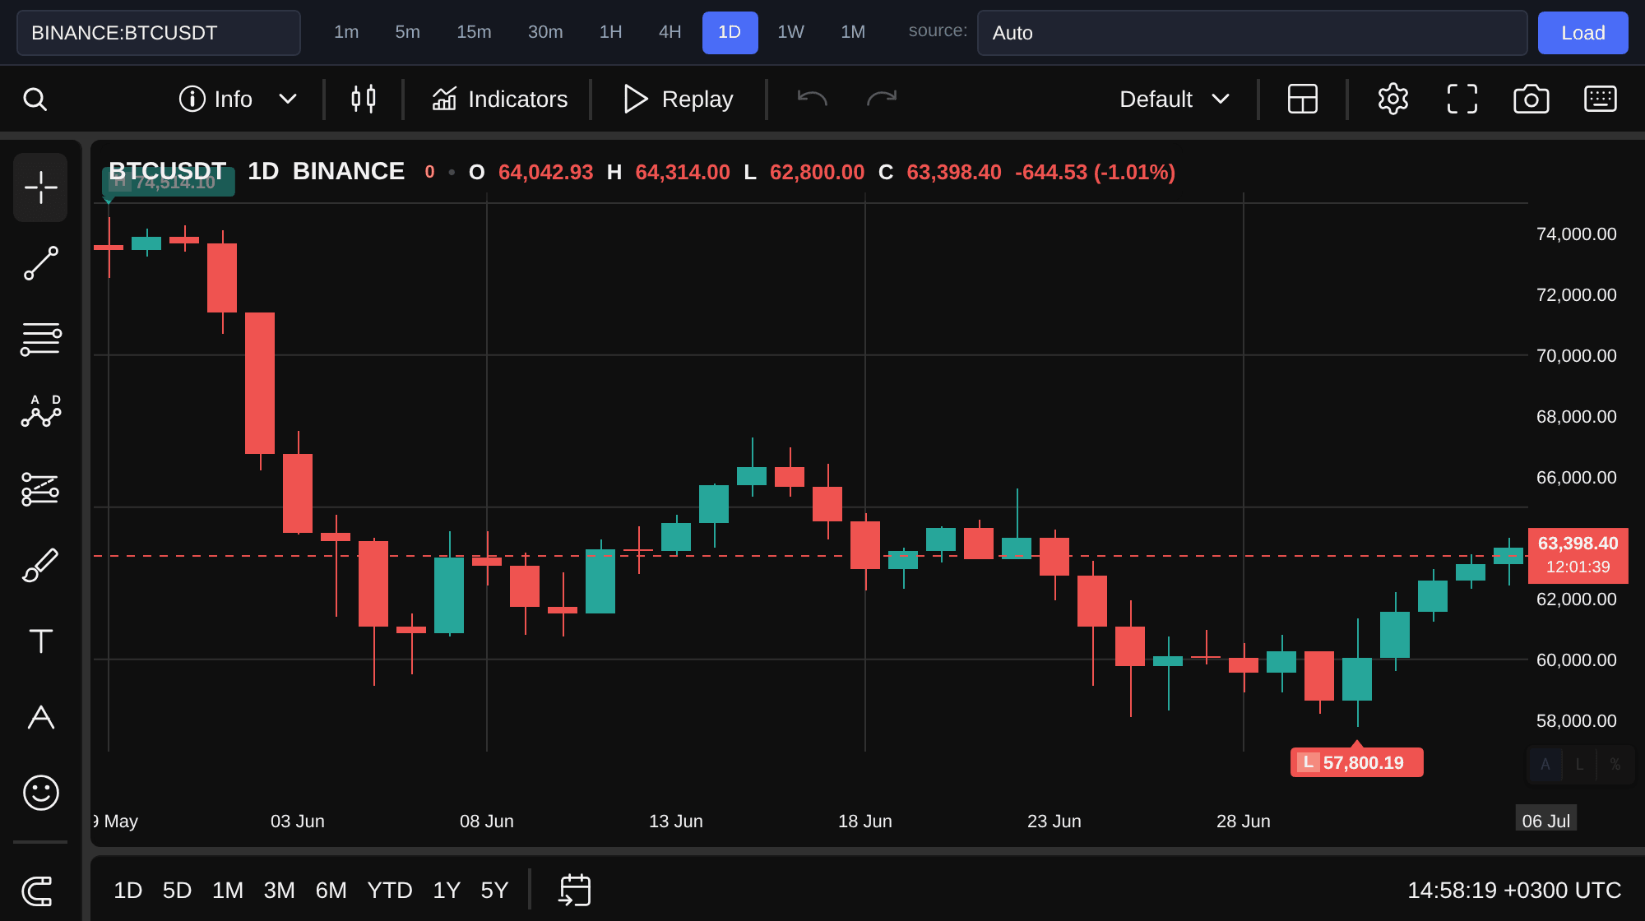Select the brush drawing tool
This screenshot has width=1645, height=921.
coord(40,565)
